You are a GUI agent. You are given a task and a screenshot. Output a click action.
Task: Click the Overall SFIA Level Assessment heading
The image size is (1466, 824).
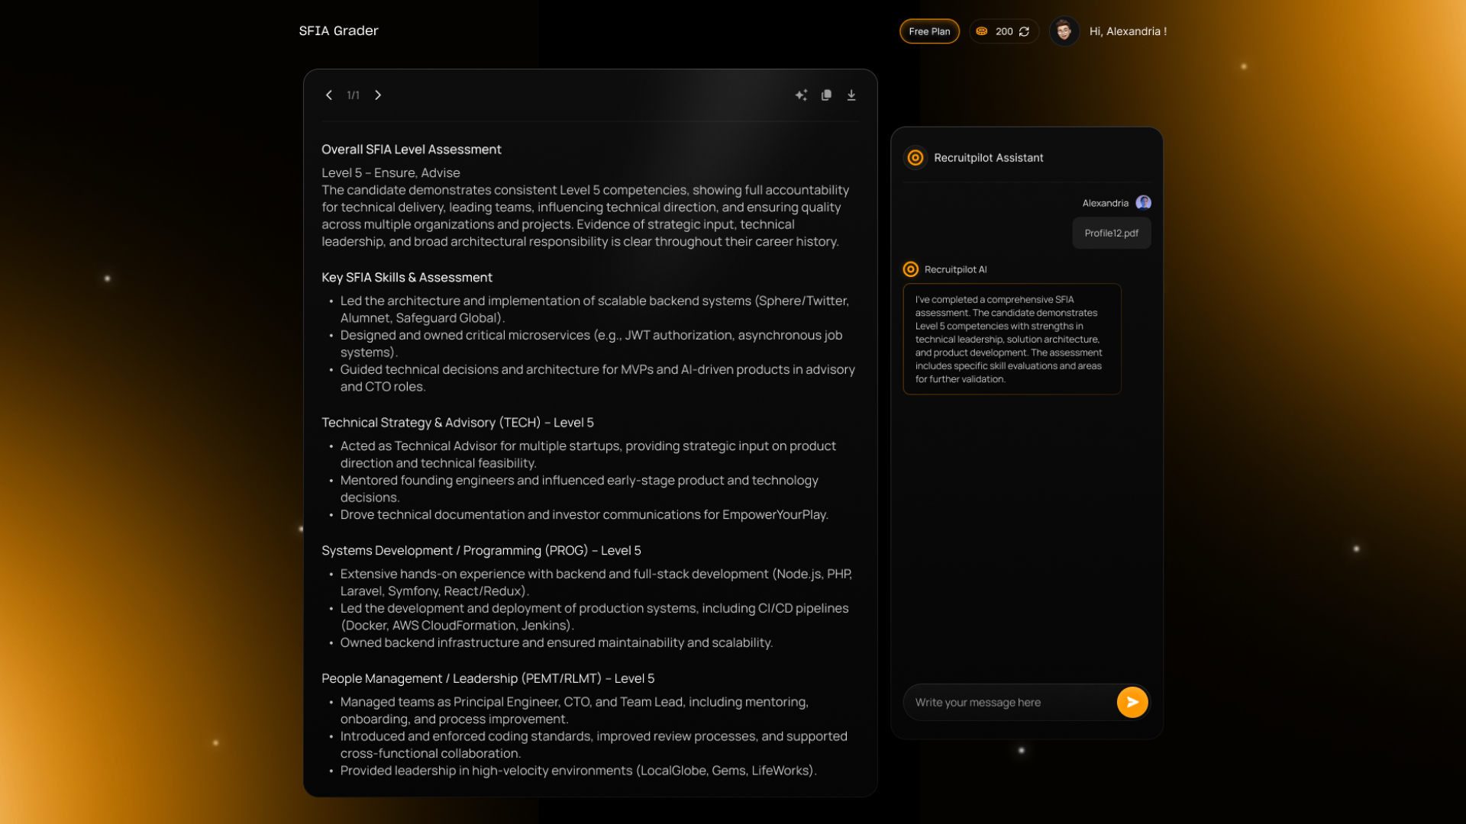tap(411, 150)
